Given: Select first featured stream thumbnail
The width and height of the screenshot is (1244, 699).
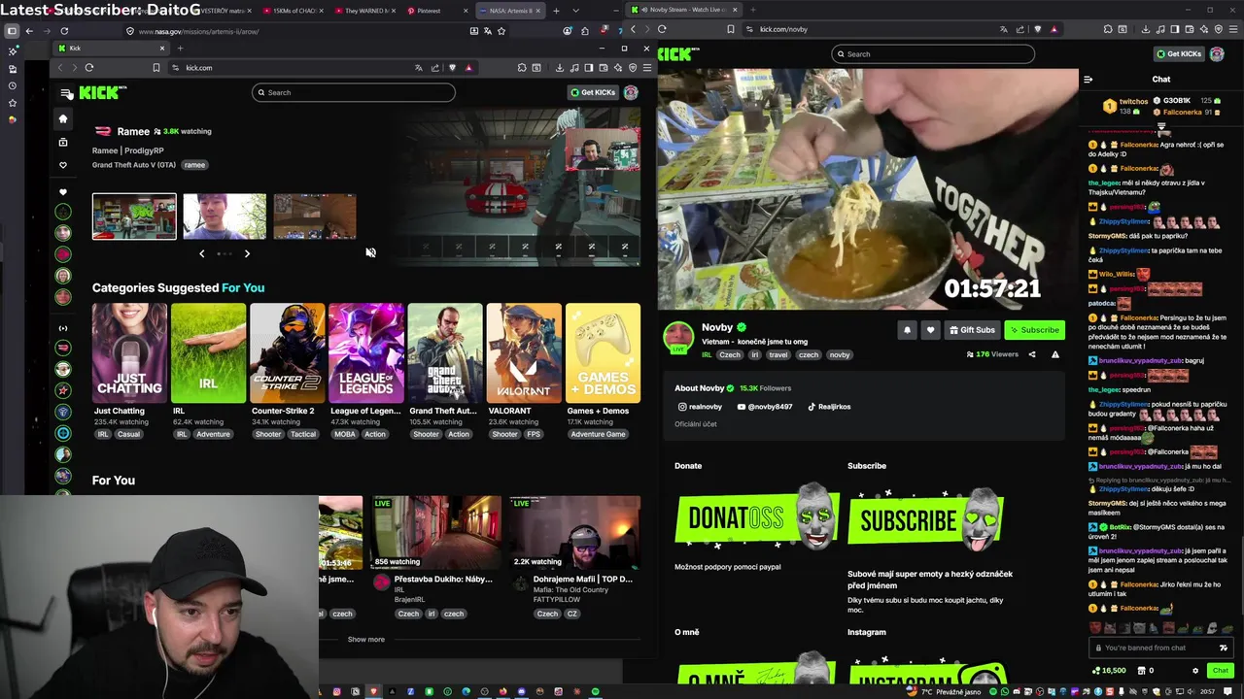Looking at the screenshot, I should click(x=134, y=216).
